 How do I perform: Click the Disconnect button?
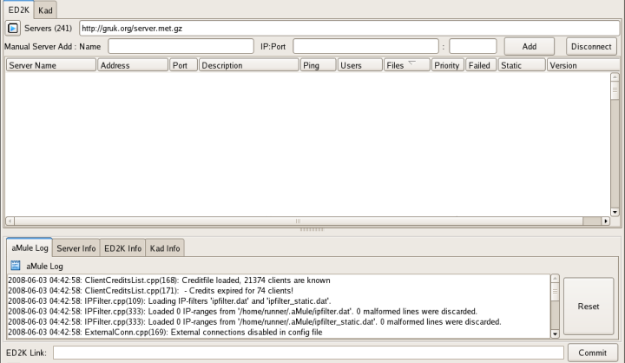coord(591,46)
